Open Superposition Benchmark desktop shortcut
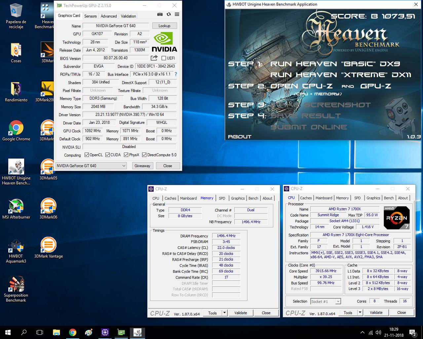This screenshot has height=339, width=423. tap(16, 289)
